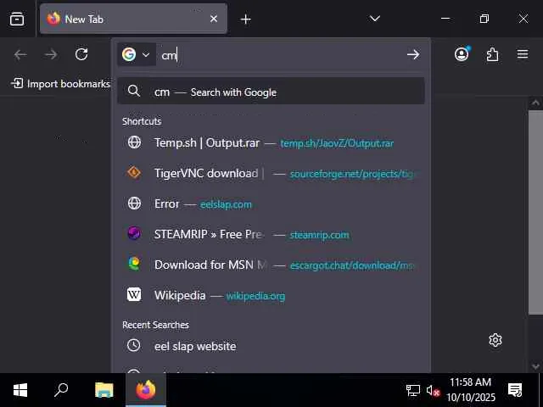
Task: Click the page scrollbar up arrow
Action: 535,103
